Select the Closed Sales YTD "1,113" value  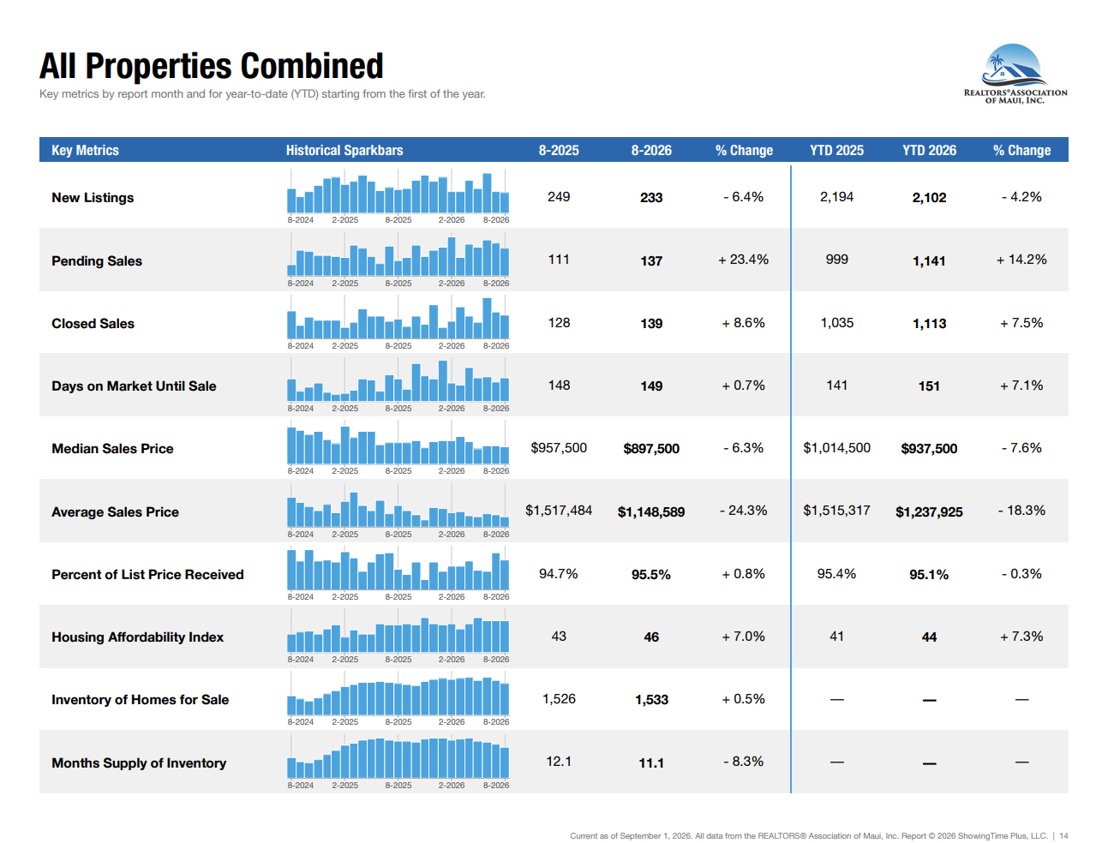pos(929,324)
